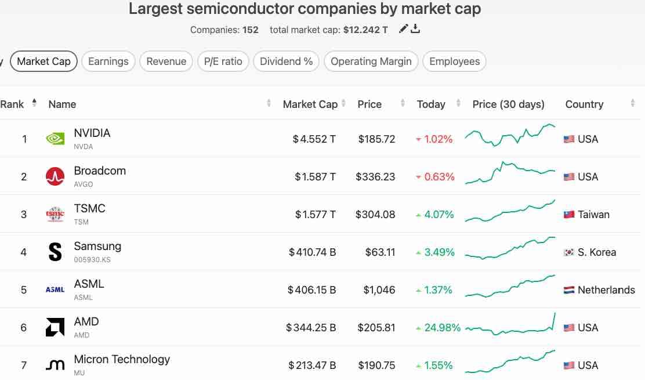Click the edit pencil icon
The width and height of the screenshot is (645, 380).
pyautogui.click(x=404, y=29)
